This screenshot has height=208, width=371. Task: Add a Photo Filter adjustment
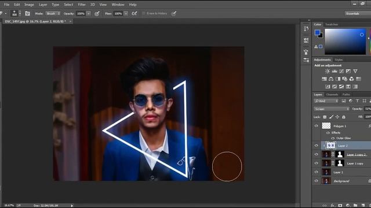pos(345,79)
